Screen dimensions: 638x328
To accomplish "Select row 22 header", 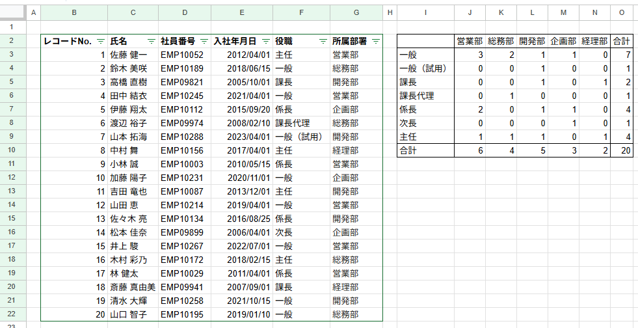I will point(12,314).
